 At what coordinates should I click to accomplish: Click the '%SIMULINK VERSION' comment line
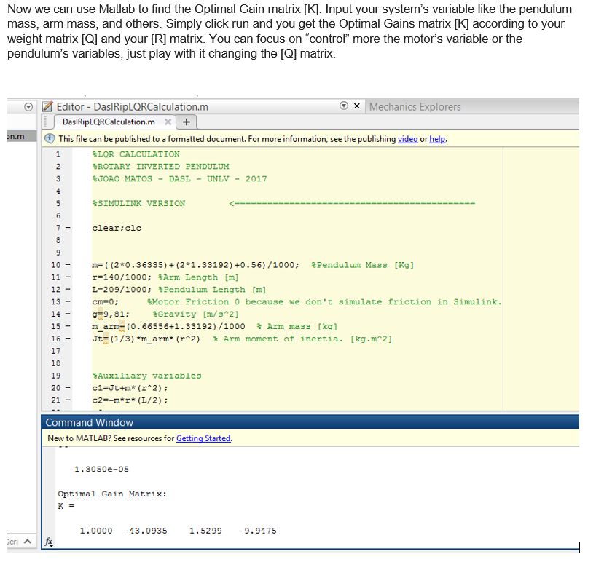click(138, 203)
